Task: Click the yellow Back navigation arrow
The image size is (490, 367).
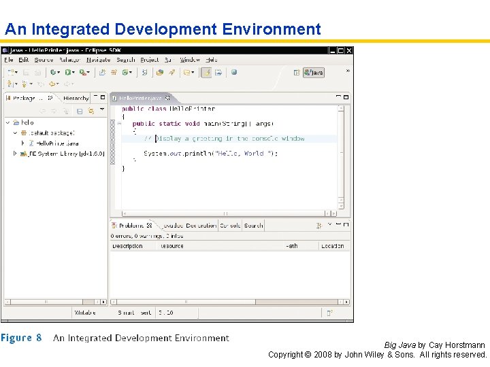Action: point(52,84)
